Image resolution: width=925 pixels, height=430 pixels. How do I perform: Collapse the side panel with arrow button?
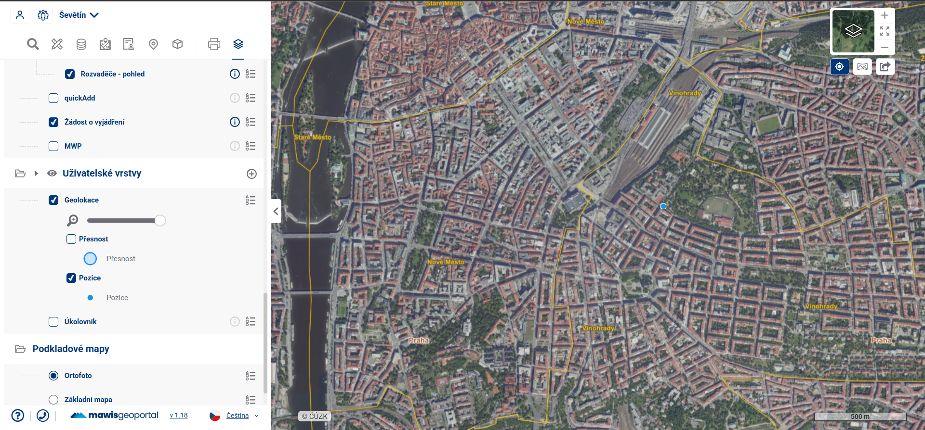[276, 211]
